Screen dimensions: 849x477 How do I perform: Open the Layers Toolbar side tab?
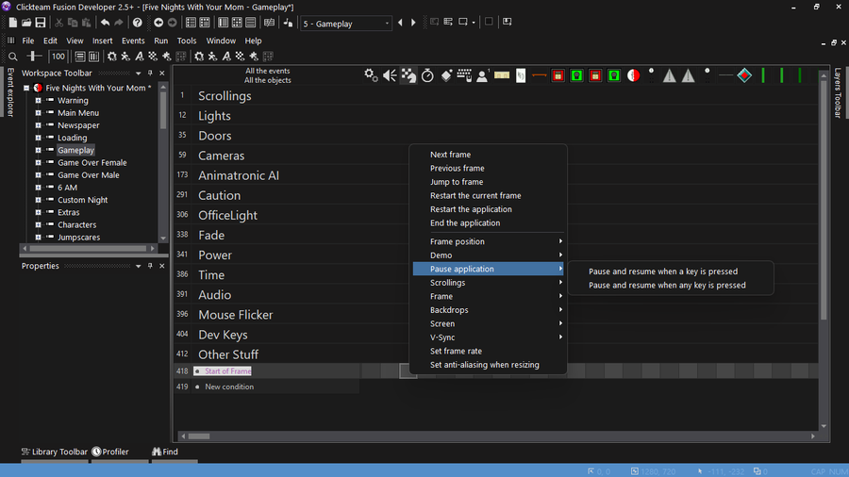839,93
